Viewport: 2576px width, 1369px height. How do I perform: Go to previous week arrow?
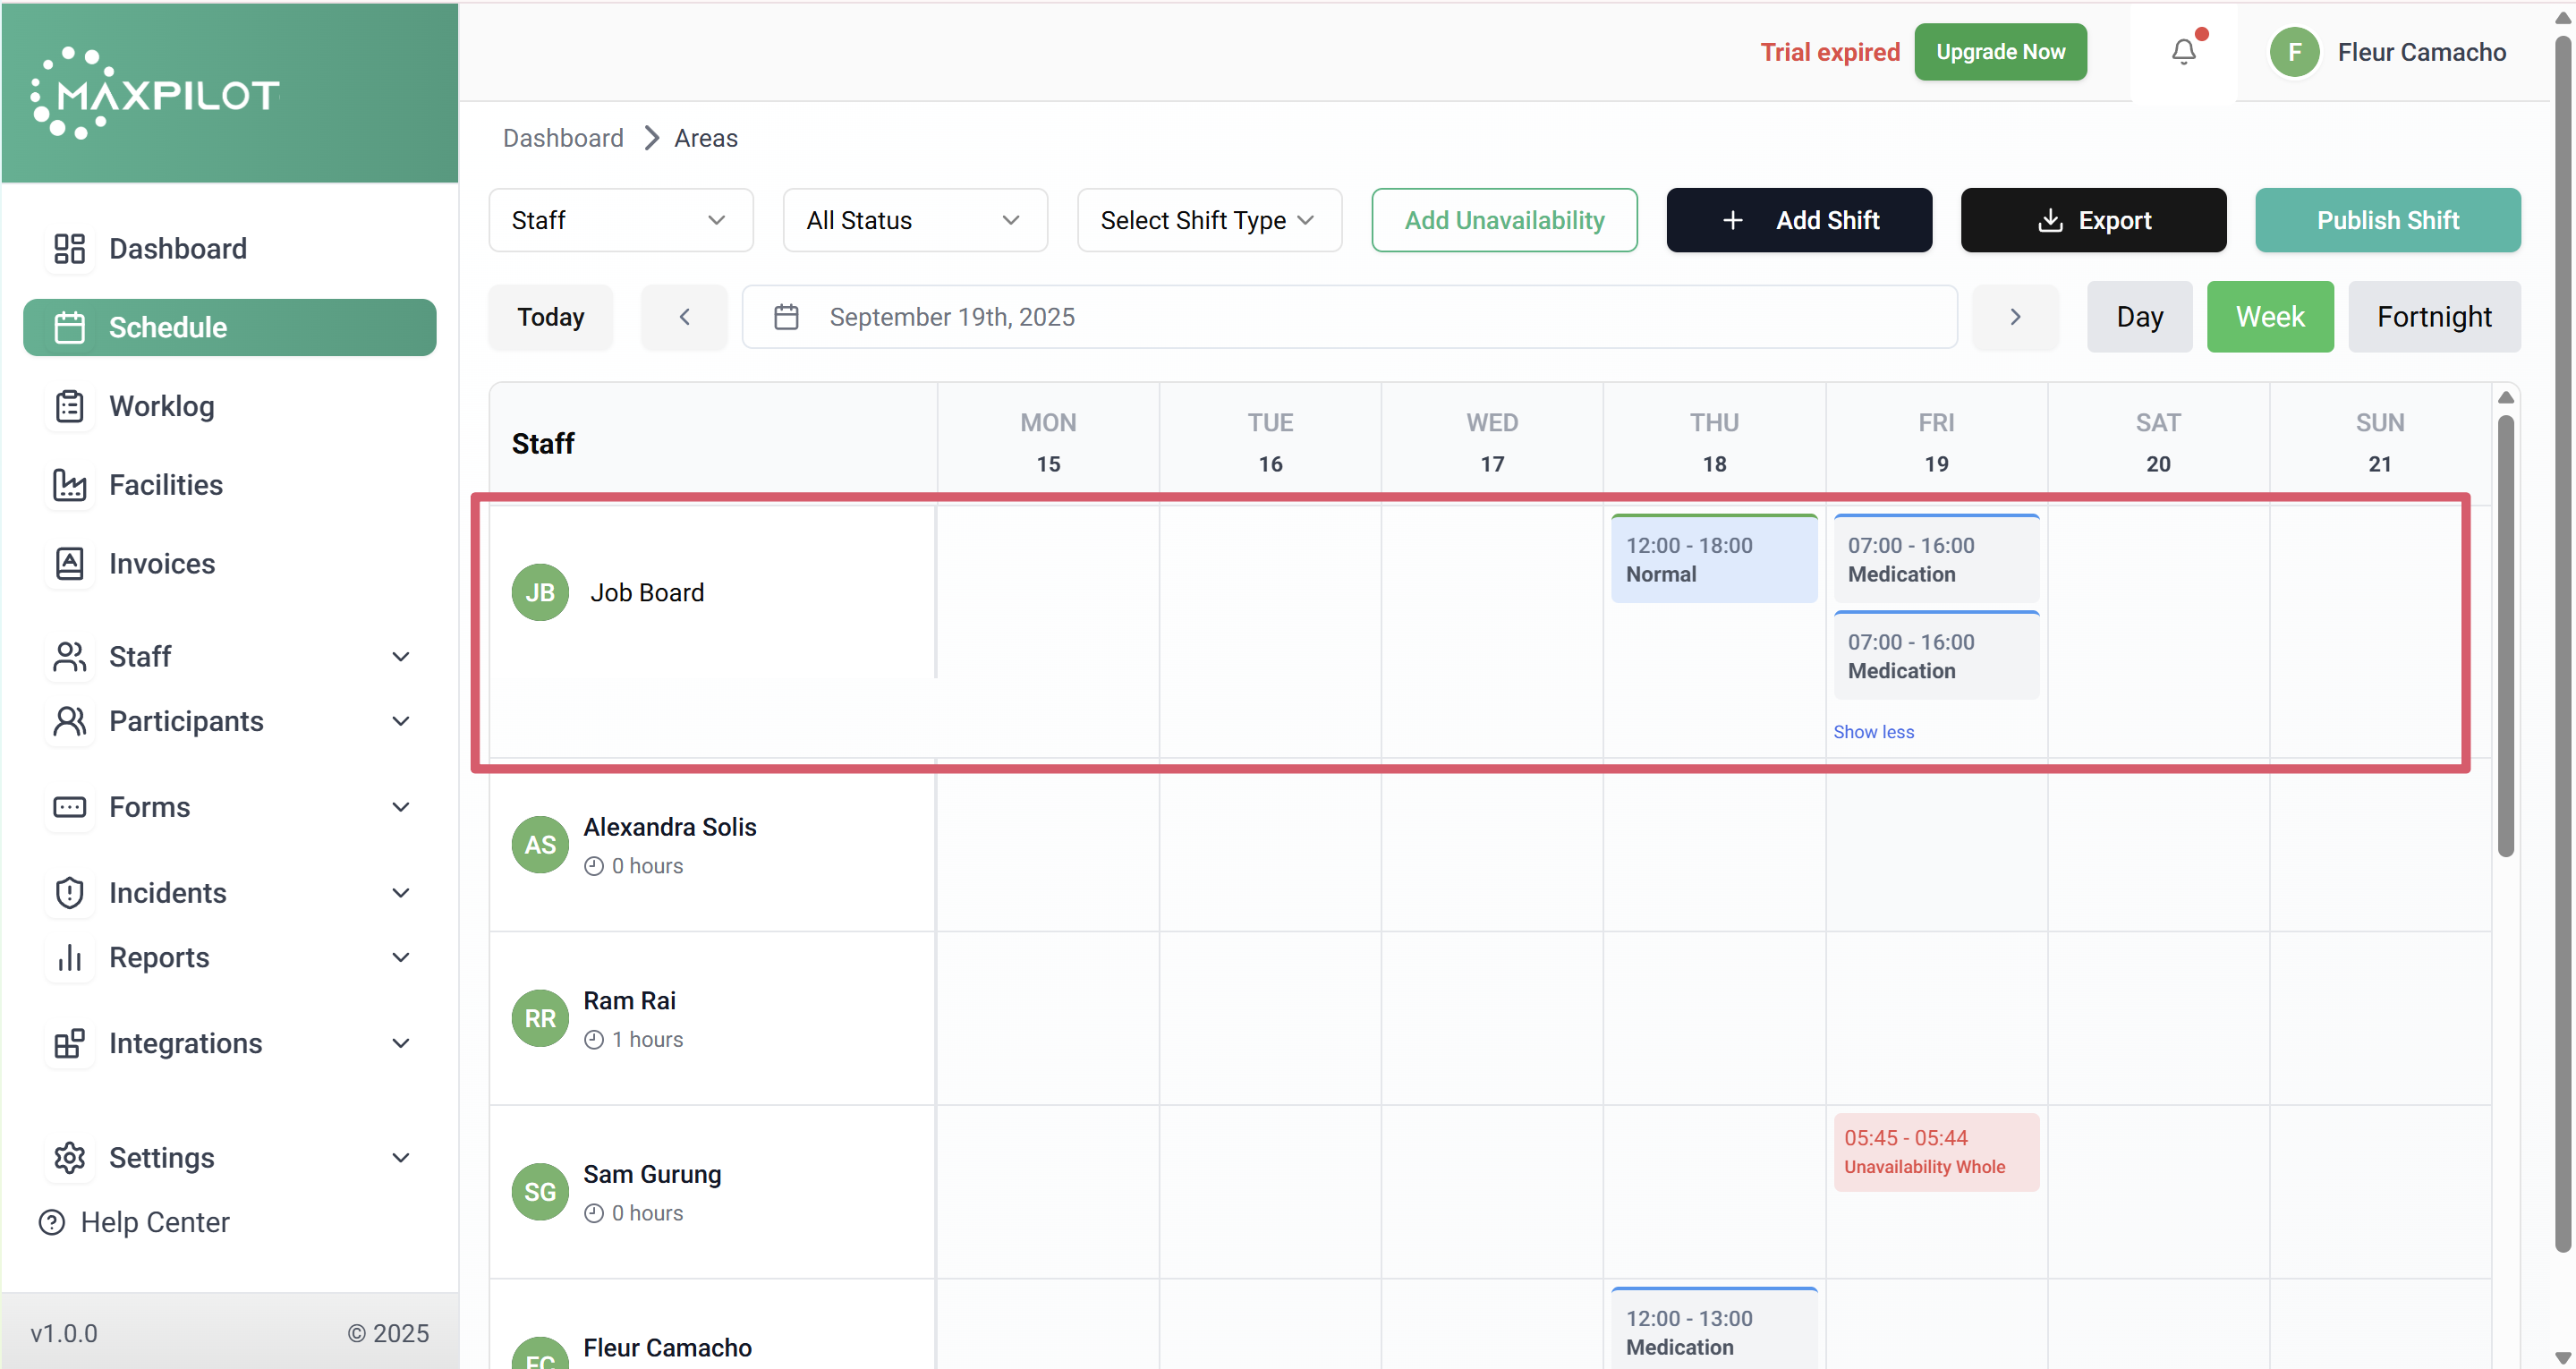pyautogui.click(x=684, y=317)
